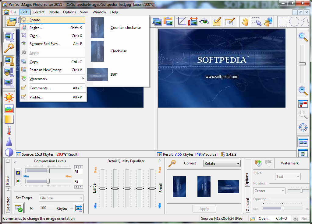The image size is (312, 224).
Task: Click the upper compression value stepper arrows
Action: (79, 167)
